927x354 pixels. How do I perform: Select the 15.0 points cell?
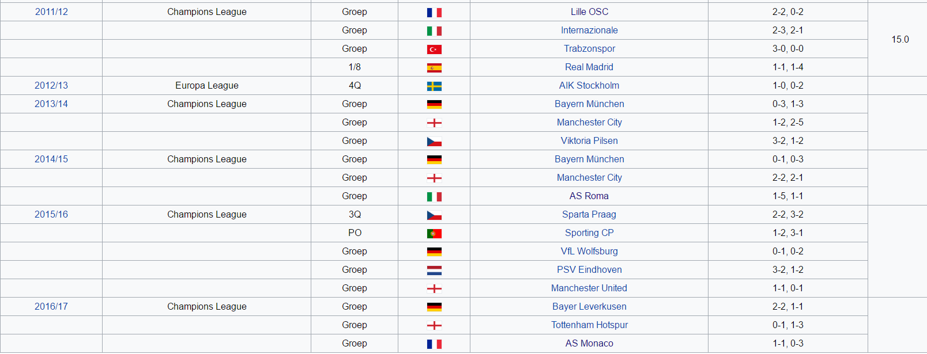pos(900,39)
